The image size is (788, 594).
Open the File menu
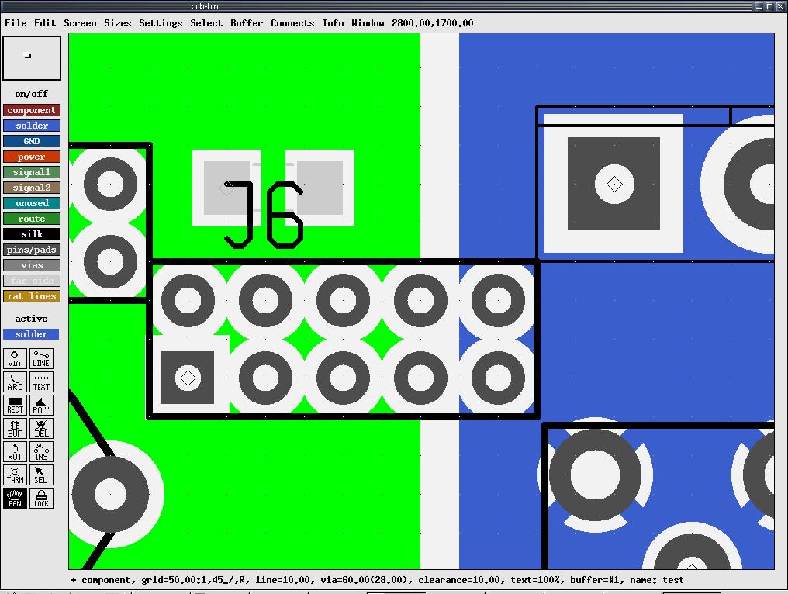pyautogui.click(x=16, y=23)
